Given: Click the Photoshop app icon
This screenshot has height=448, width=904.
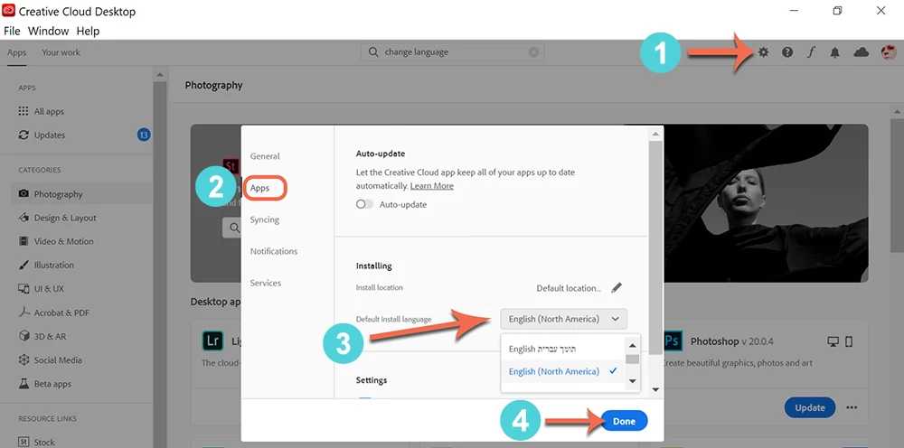Looking at the screenshot, I should [673, 341].
